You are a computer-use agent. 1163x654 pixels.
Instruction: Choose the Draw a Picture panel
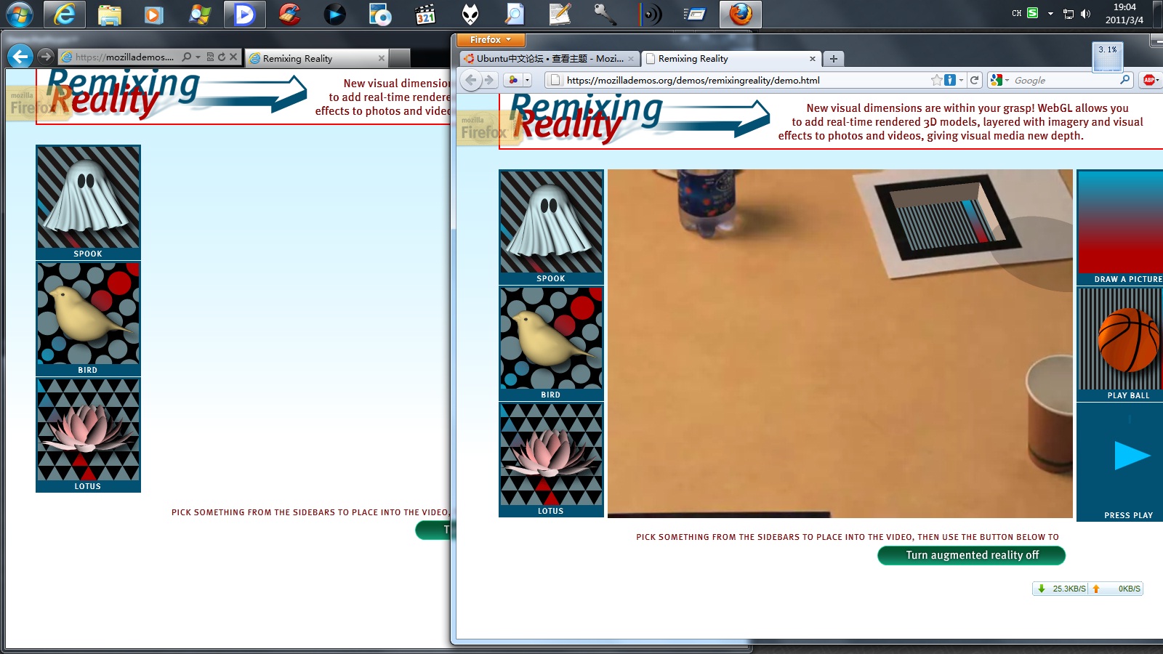point(1119,227)
